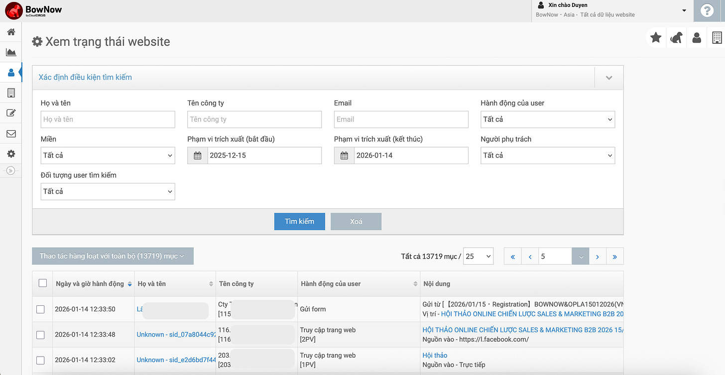Viewport: 725px width, 375px height.
Task: Open the Người phụ trách dropdown
Action: (548, 156)
